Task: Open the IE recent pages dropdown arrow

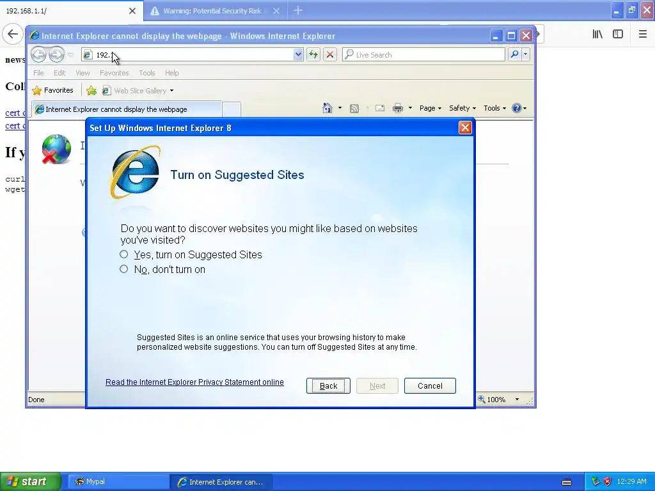Action: pos(70,55)
